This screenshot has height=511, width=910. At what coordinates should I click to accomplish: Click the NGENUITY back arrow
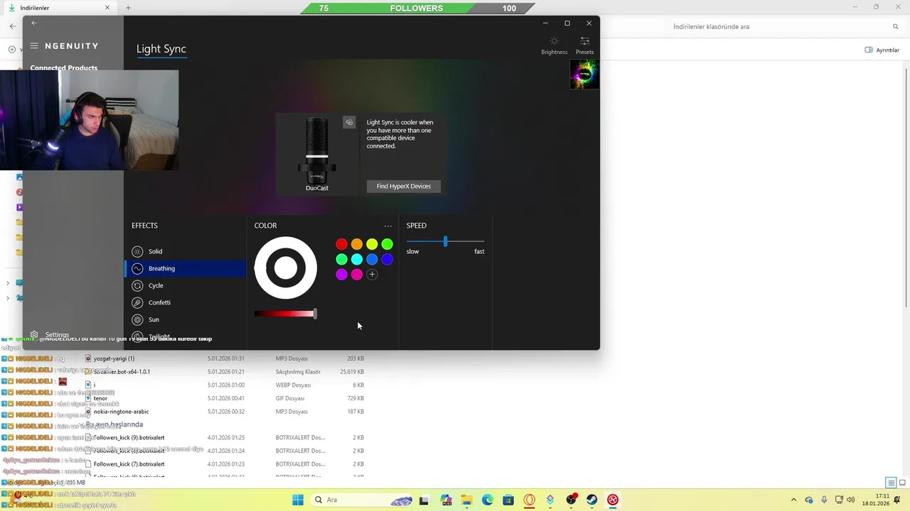pyautogui.click(x=33, y=23)
